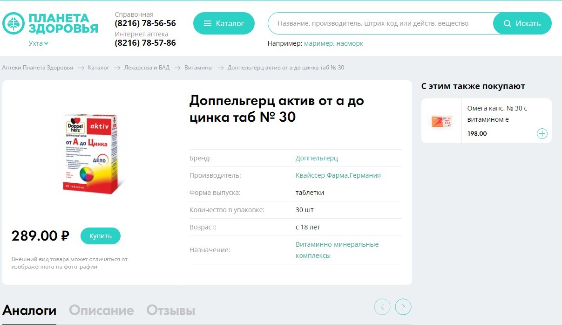Open the Доппельгерц brand link
The height and width of the screenshot is (325, 562).
click(x=317, y=158)
